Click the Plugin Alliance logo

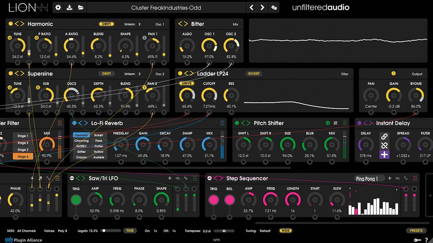click(x=23, y=240)
